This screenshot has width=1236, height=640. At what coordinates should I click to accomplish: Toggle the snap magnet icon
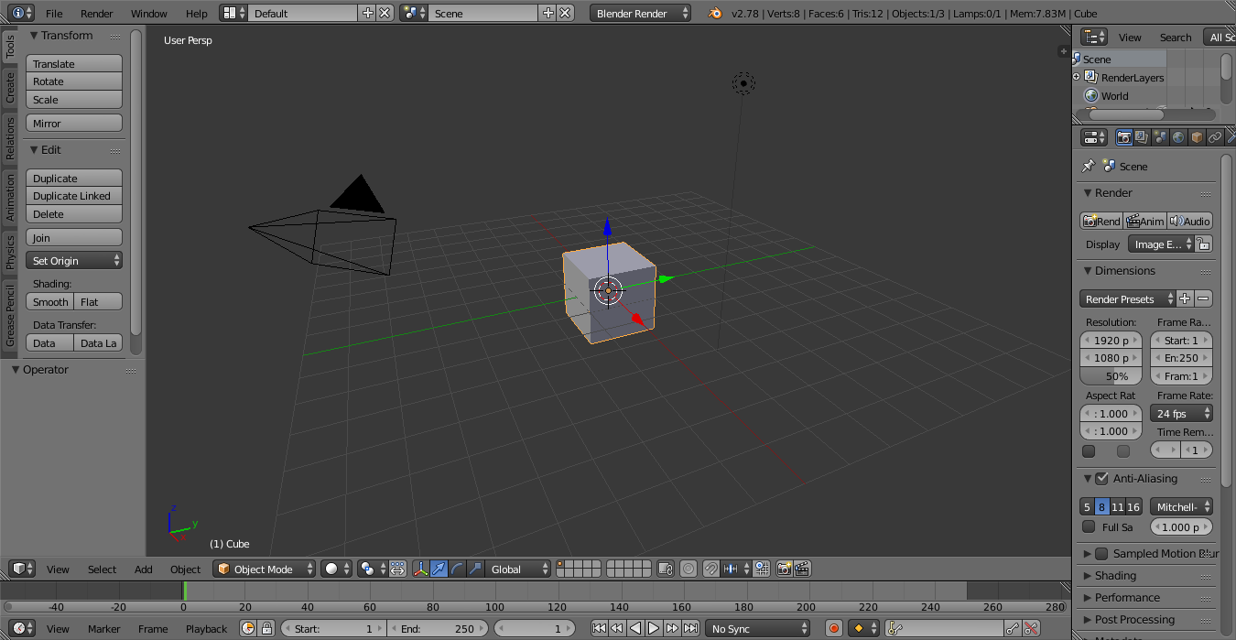710,569
